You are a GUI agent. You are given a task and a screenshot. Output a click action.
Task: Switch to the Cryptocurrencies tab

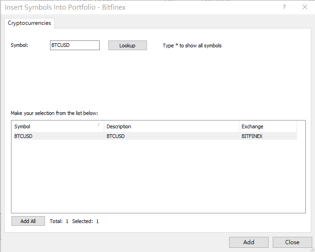[29, 23]
